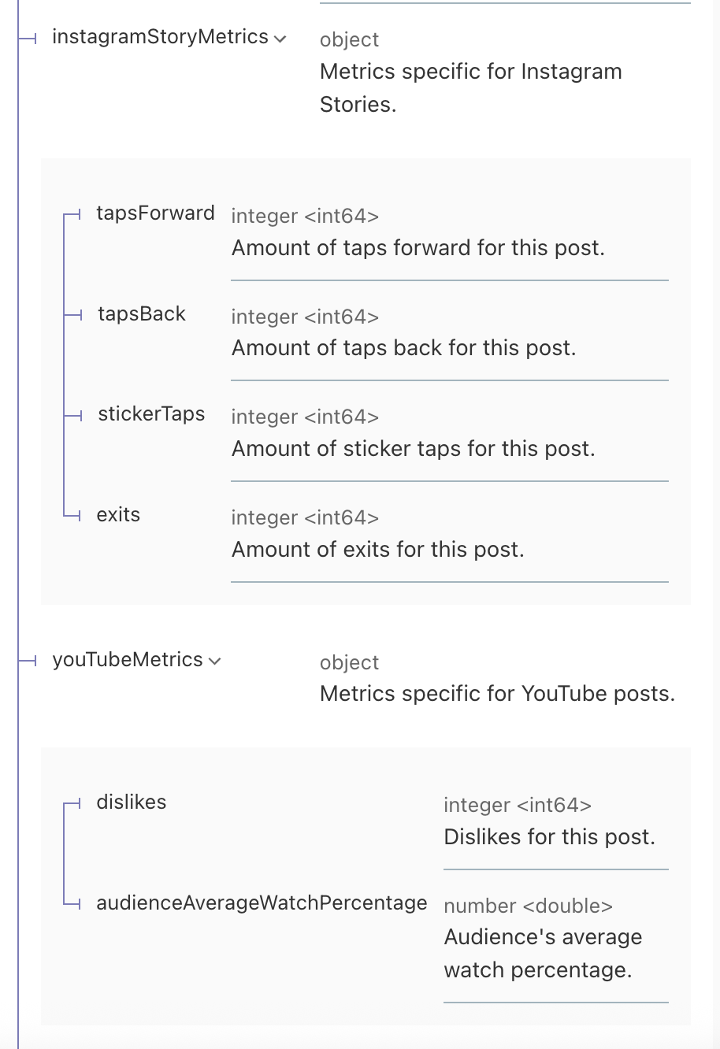Click the integer int64 type of tapsBack
Screen dimensions: 720x1049
click(x=305, y=317)
